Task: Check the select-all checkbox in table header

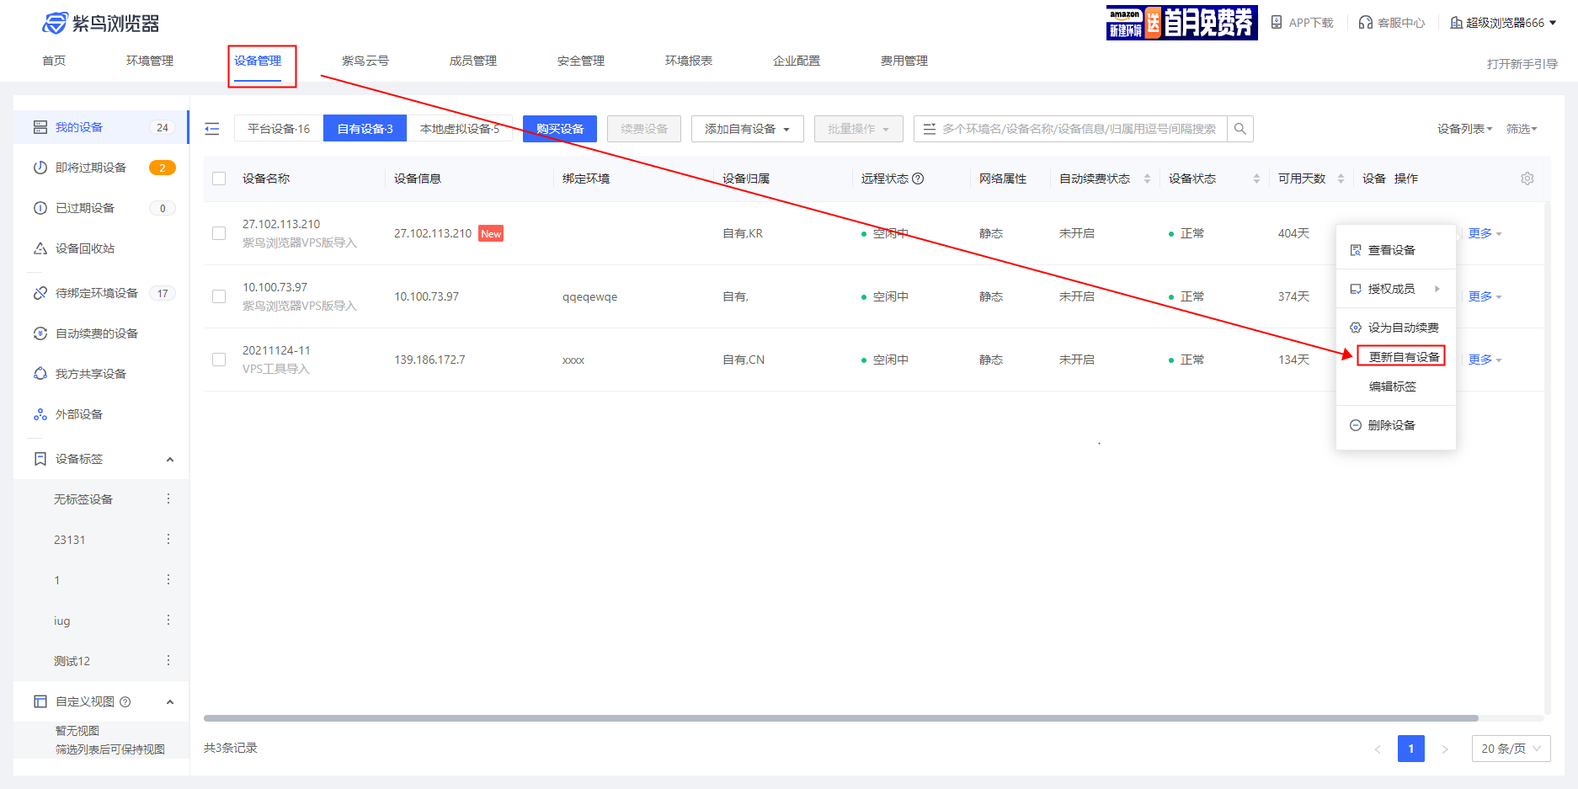Action: pyautogui.click(x=219, y=178)
